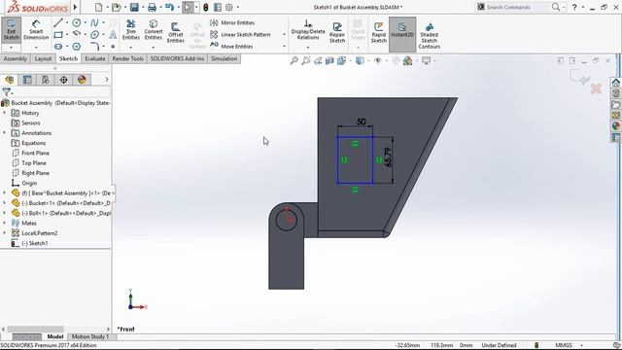This screenshot has height=350, width=622.
Task: Select the sketch Text tool
Action: (113, 35)
